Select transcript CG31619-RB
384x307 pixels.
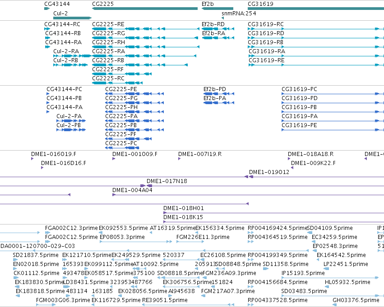[x=265, y=42]
